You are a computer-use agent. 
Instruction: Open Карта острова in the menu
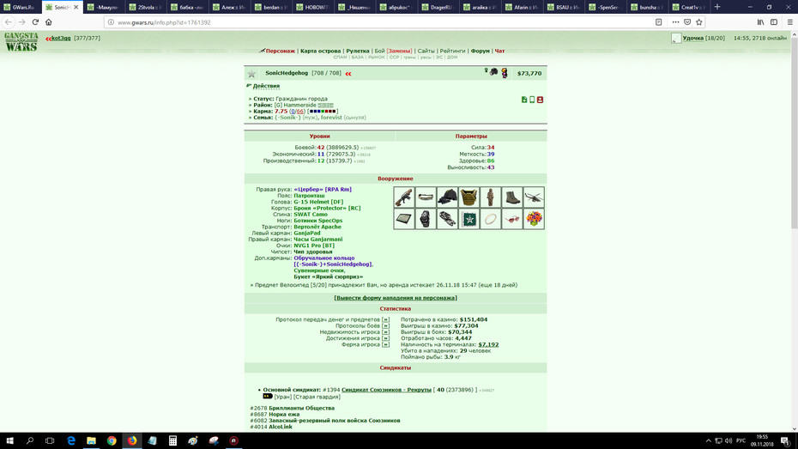[x=320, y=51]
